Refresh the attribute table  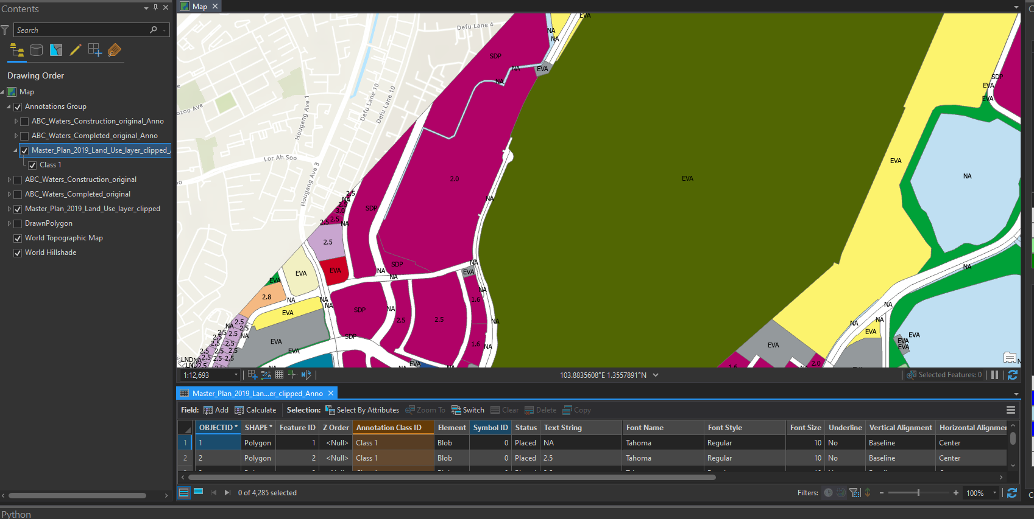[x=1012, y=493]
